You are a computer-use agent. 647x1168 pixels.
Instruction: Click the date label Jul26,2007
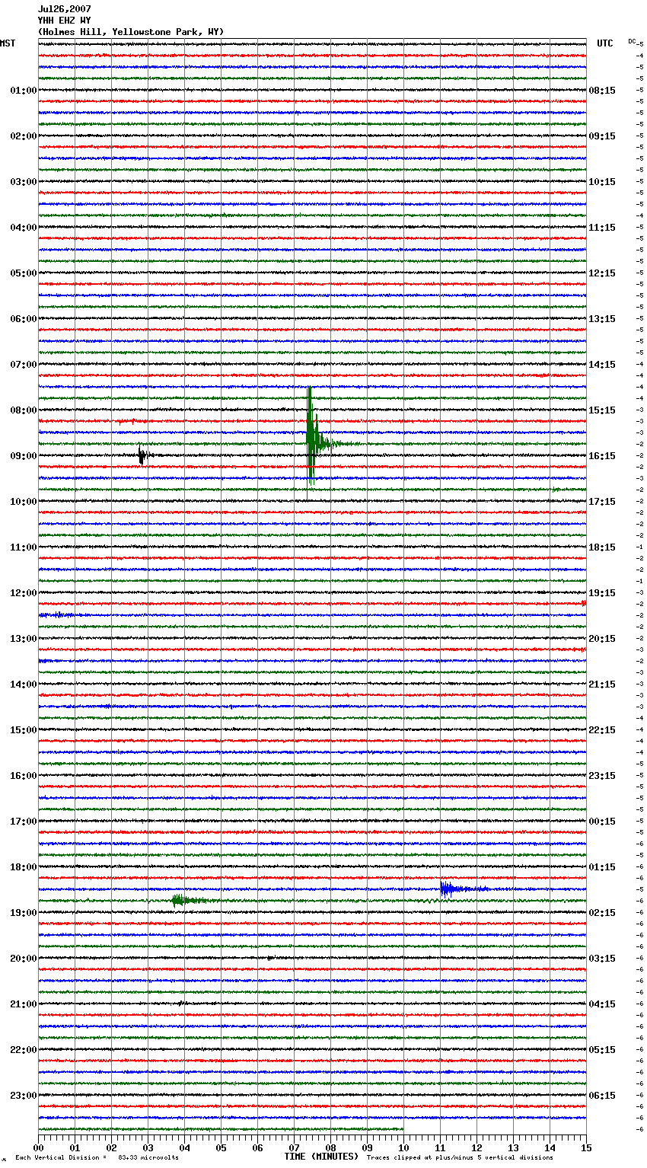64,9
